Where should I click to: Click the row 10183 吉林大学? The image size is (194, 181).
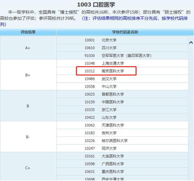[122, 133]
